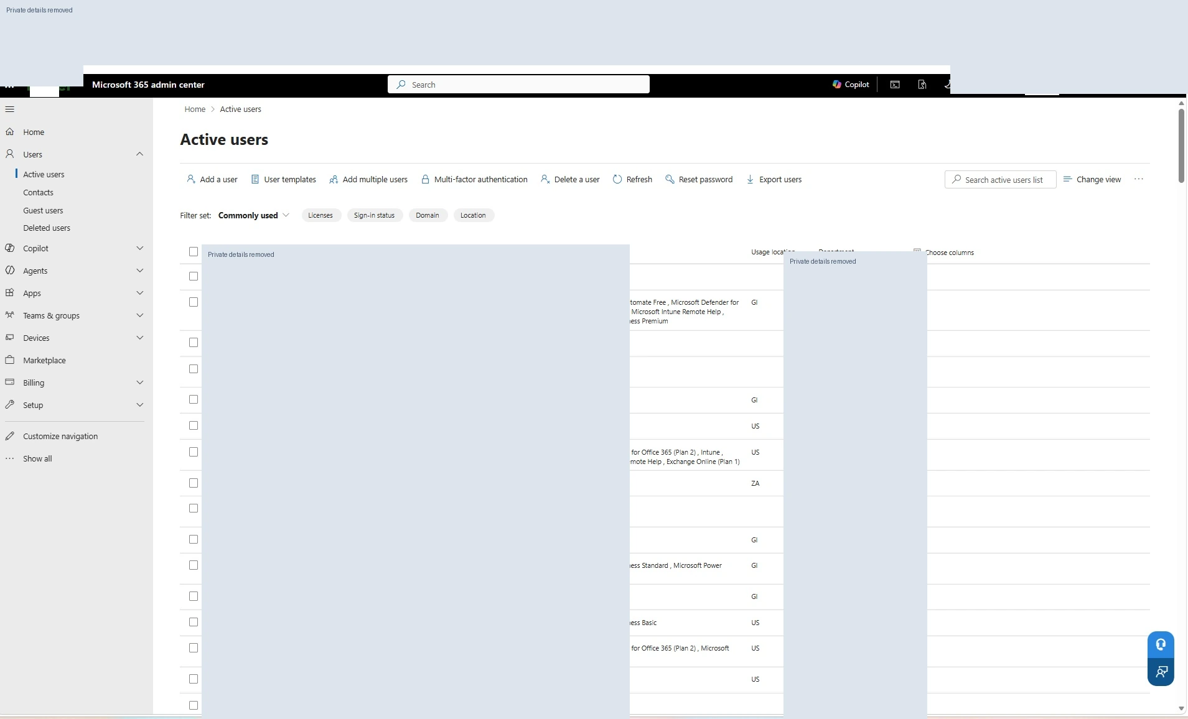Click the Setup wrench icon
This screenshot has width=1188, height=719.
pos(9,404)
